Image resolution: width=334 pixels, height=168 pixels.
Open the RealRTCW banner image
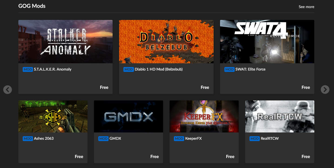tap(280, 116)
